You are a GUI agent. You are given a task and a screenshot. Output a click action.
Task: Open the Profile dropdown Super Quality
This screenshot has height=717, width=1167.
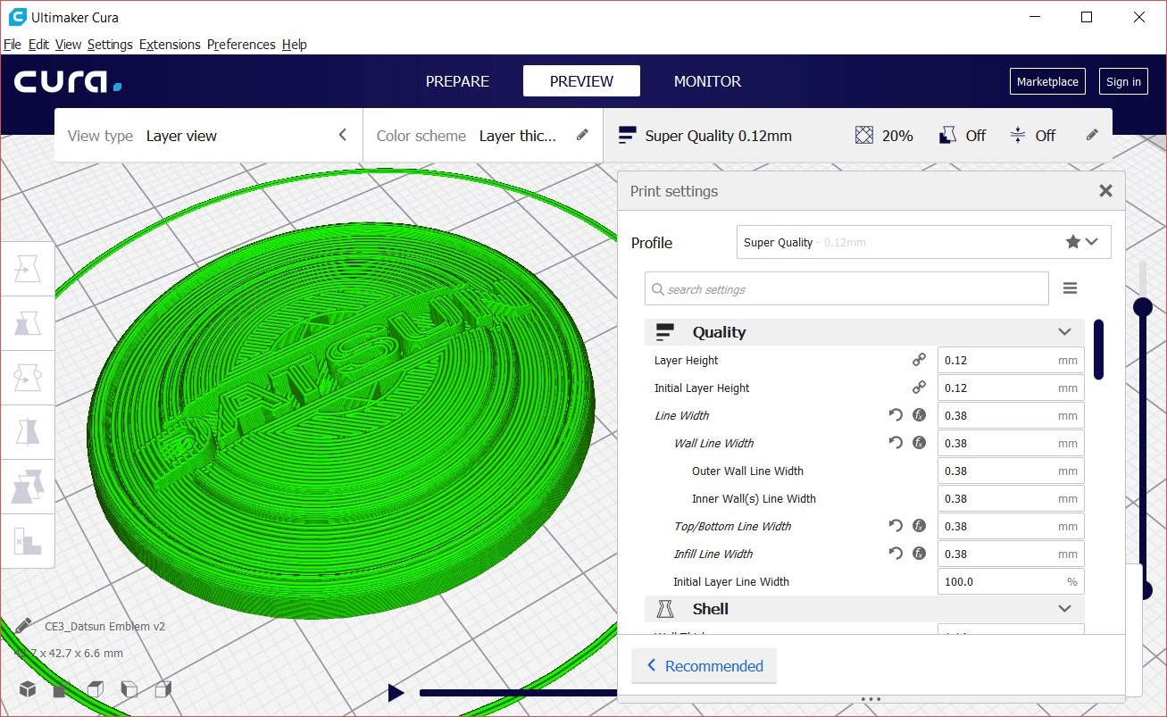pyautogui.click(x=923, y=242)
